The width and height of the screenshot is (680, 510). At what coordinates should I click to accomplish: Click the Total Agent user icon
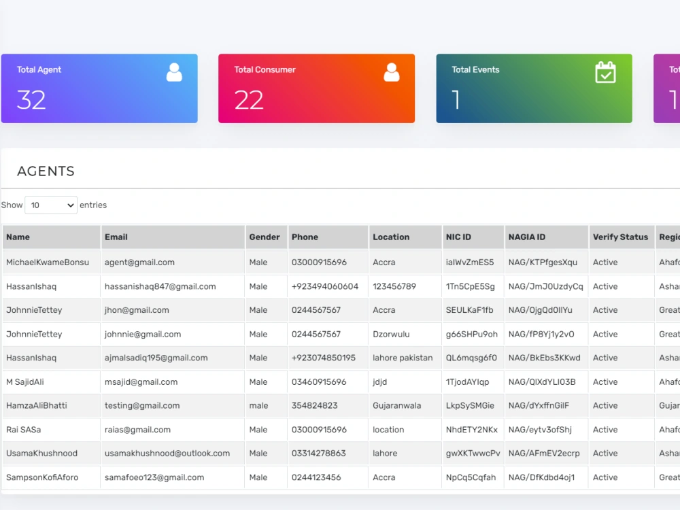pyautogui.click(x=174, y=73)
